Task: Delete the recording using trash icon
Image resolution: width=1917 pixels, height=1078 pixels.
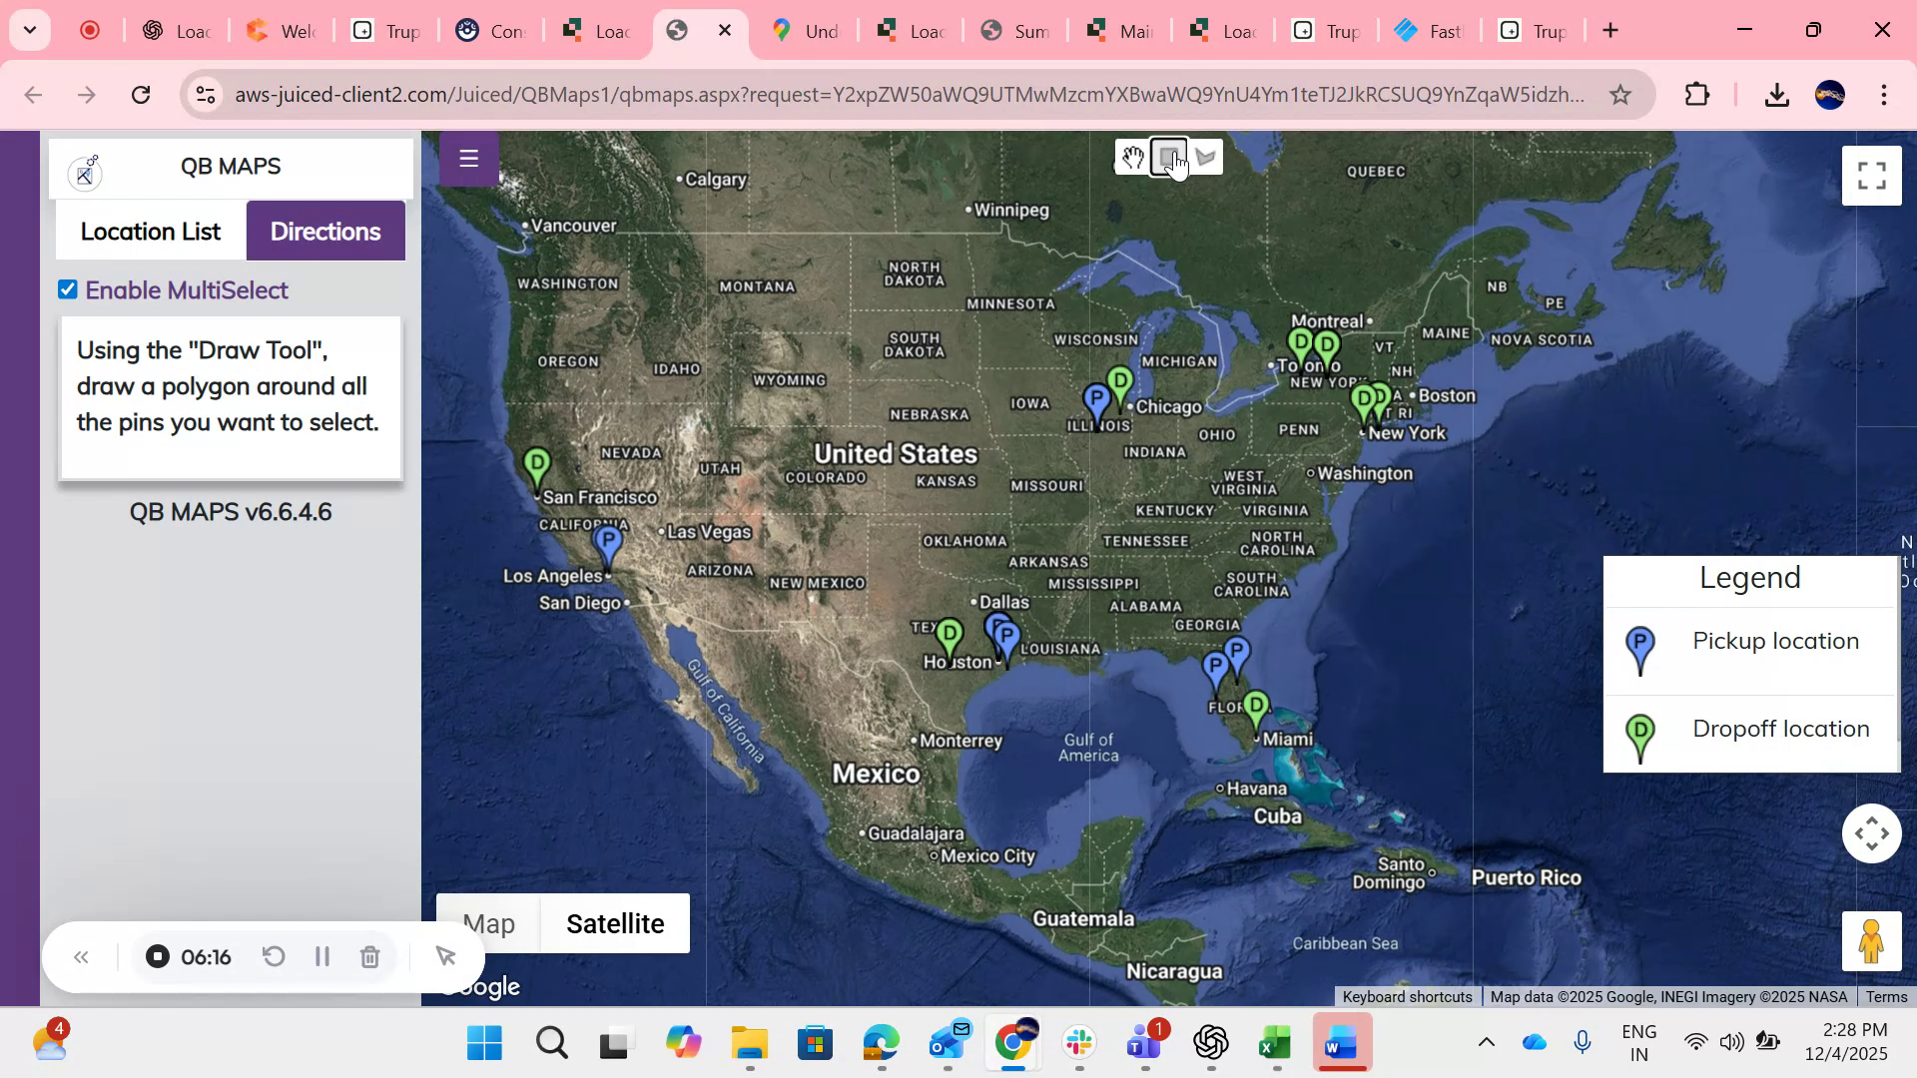Action: click(x=370, y=956)
